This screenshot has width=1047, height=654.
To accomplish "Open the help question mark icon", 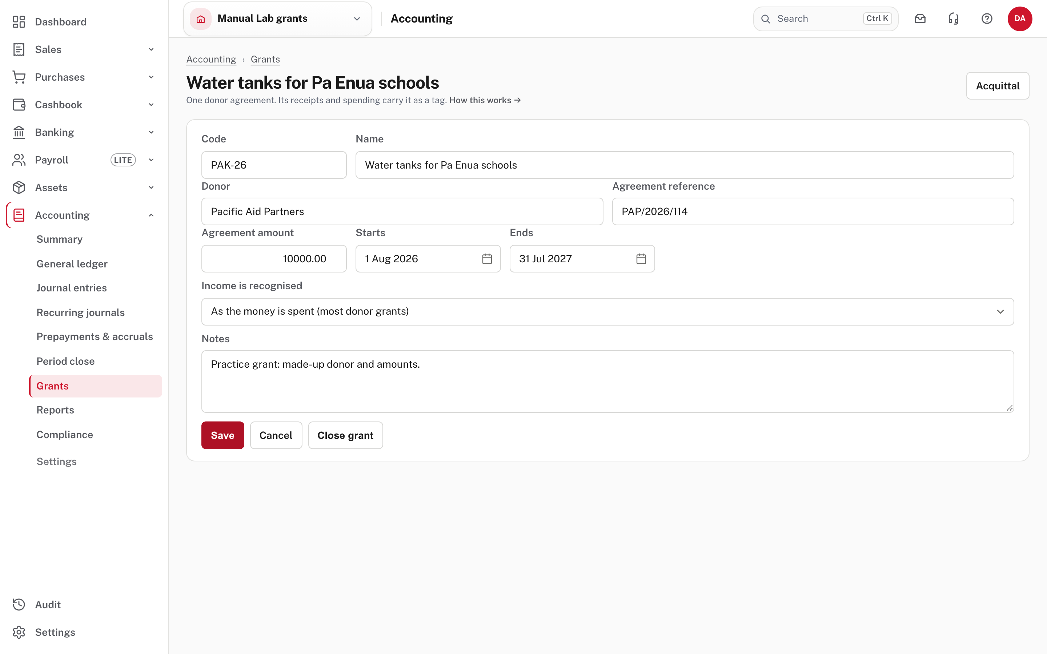I will pyautogui.click(x=987, y=19).
